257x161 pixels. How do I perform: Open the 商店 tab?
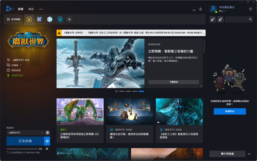click(31, 9)
